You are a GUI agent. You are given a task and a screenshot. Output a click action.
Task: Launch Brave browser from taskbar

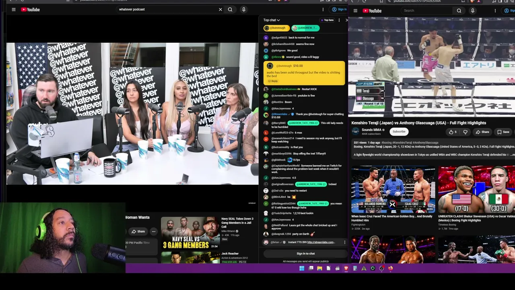tap(346, 268)
